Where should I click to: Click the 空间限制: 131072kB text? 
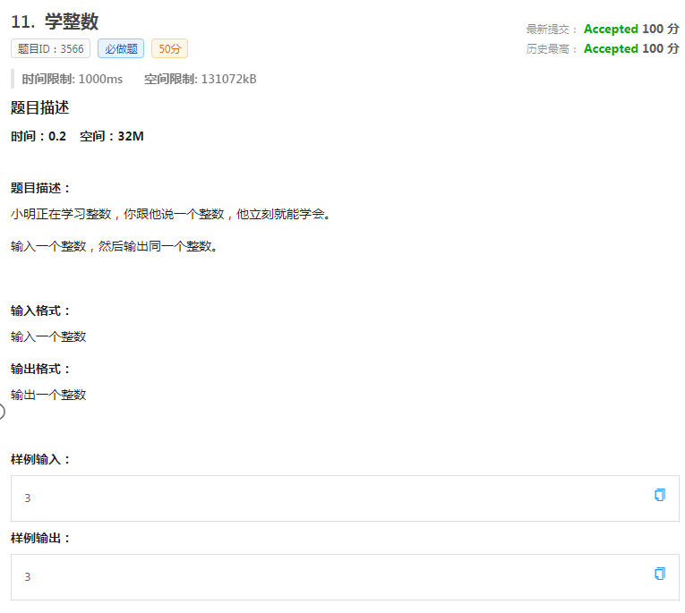[x=201, y=79]
